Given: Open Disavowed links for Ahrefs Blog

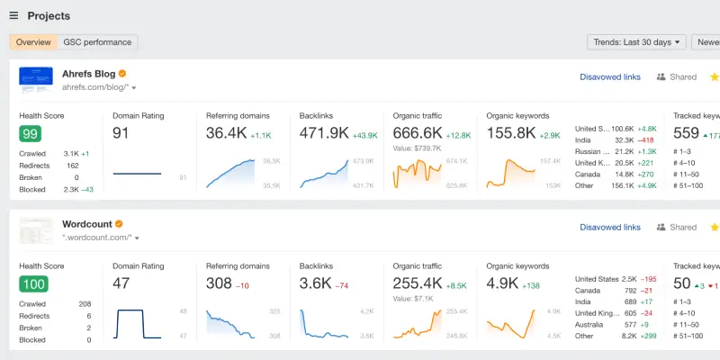Looking at the screenshot, I should [610, 77].
